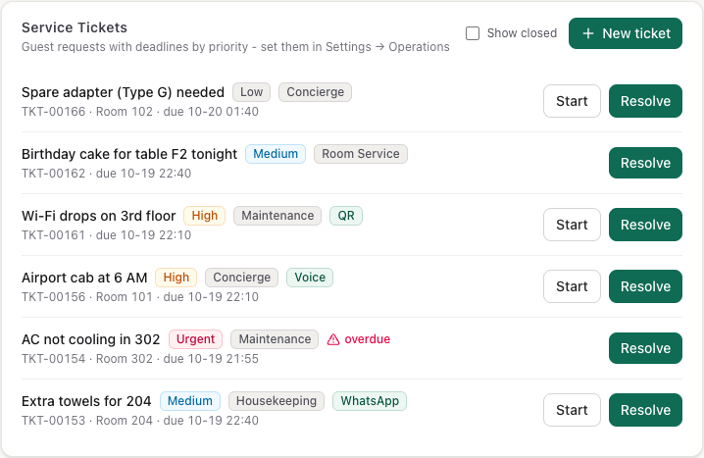
Task: Resolve the Extra towels ticket
Action: [x=645, y=410]
